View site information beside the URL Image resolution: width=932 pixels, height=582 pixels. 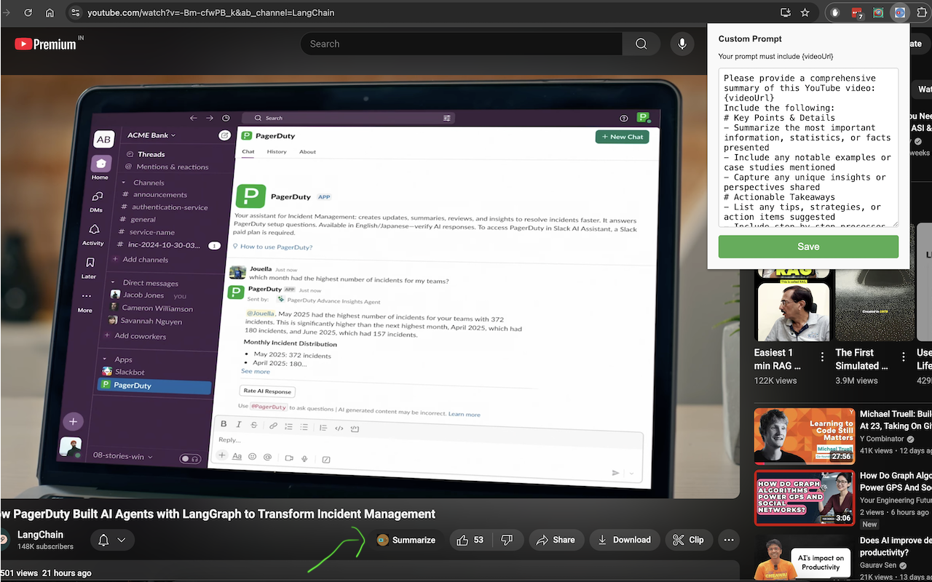74,12
